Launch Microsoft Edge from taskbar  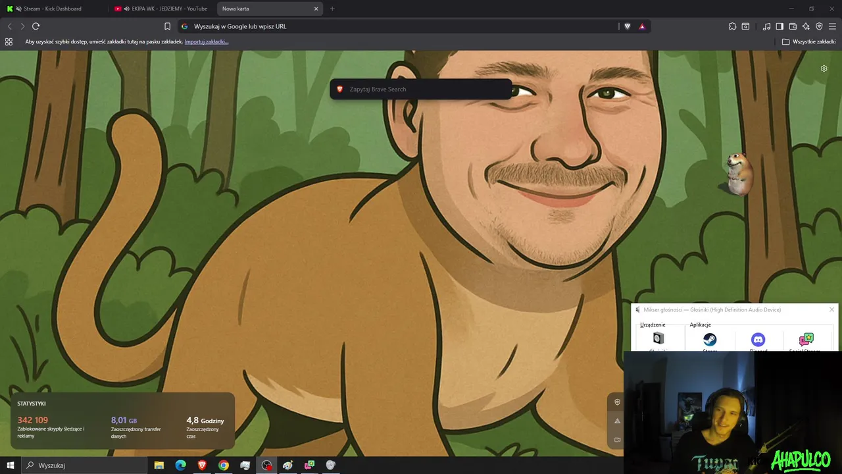180,465
